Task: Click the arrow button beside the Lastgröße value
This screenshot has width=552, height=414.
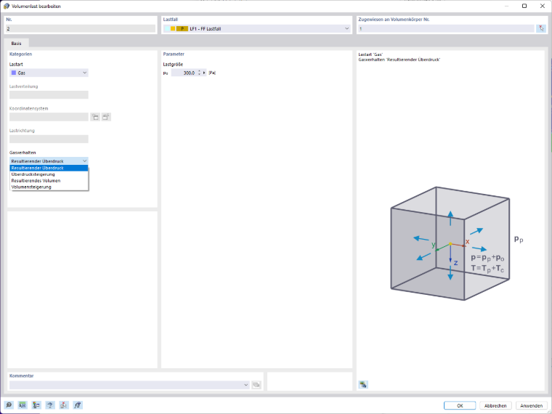Action: pyautogui.click(x=204, y=73)
